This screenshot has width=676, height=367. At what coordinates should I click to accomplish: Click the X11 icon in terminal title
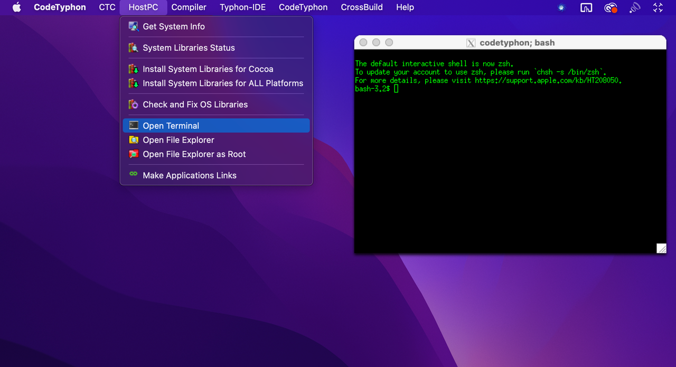[x=471, y=43]
